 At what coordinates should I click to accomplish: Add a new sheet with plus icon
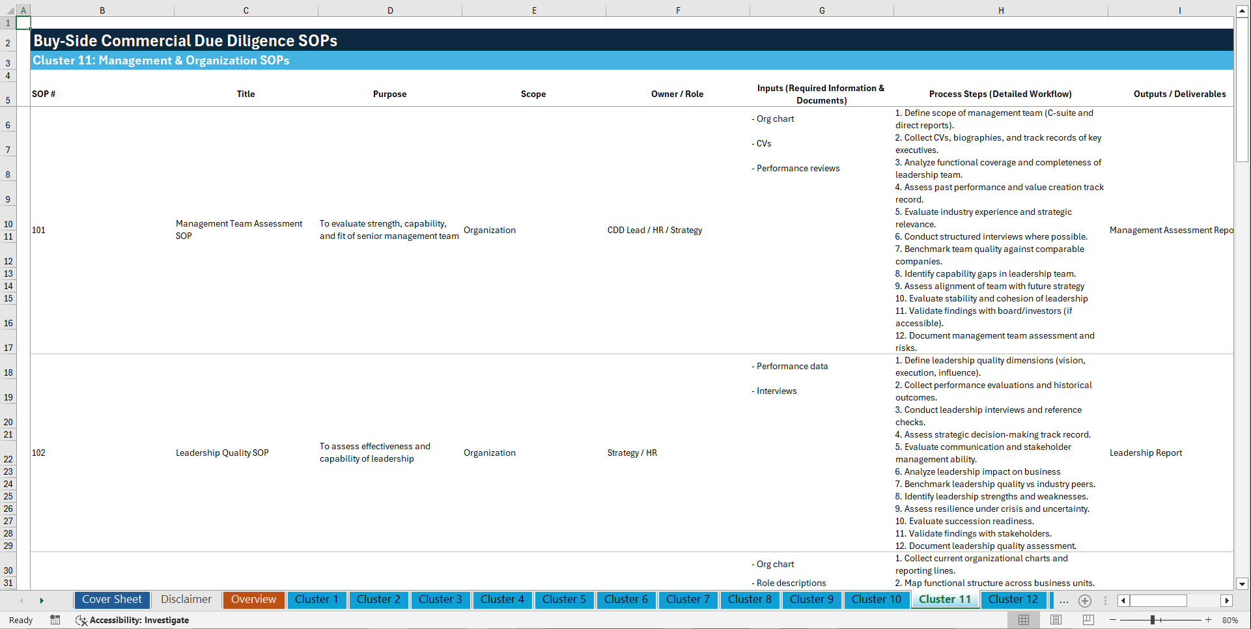tap(1085, 600)
